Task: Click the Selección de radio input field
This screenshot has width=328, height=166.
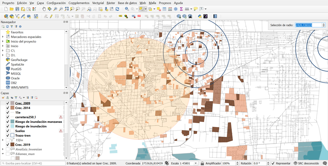Action: pyautogui.click(x=307, y=25)
